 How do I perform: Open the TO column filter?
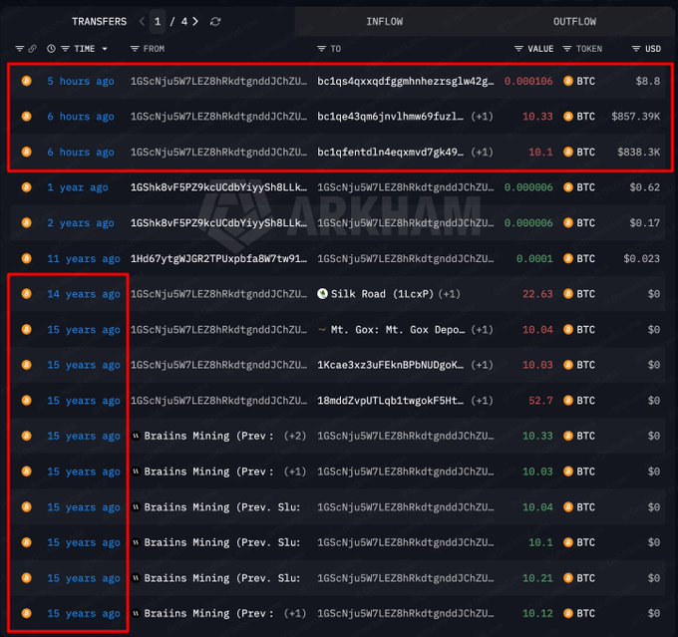point(321,49)
